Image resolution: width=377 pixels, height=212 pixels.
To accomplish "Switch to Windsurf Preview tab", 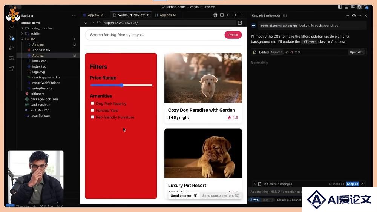I will [x=131, y=15].
